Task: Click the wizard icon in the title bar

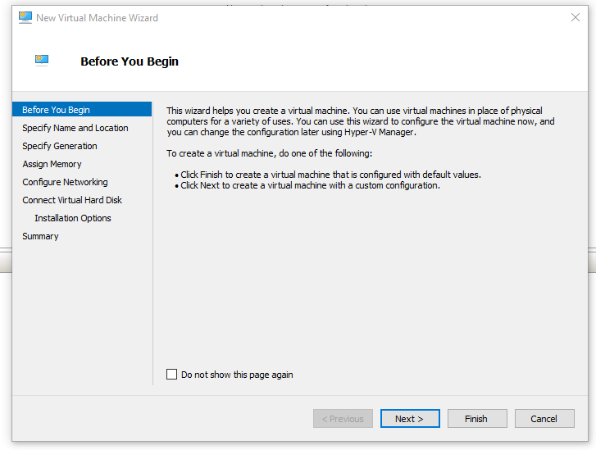Action: 25,17
